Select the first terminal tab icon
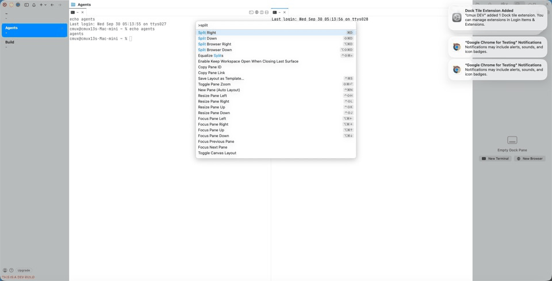 pos(72,12)
